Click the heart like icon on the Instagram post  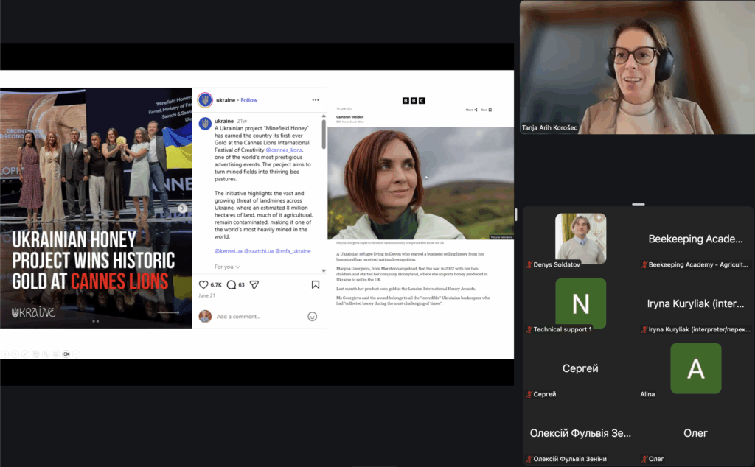(203, 284)
